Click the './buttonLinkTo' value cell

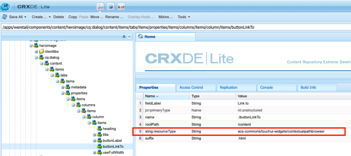tap(249, 117)
